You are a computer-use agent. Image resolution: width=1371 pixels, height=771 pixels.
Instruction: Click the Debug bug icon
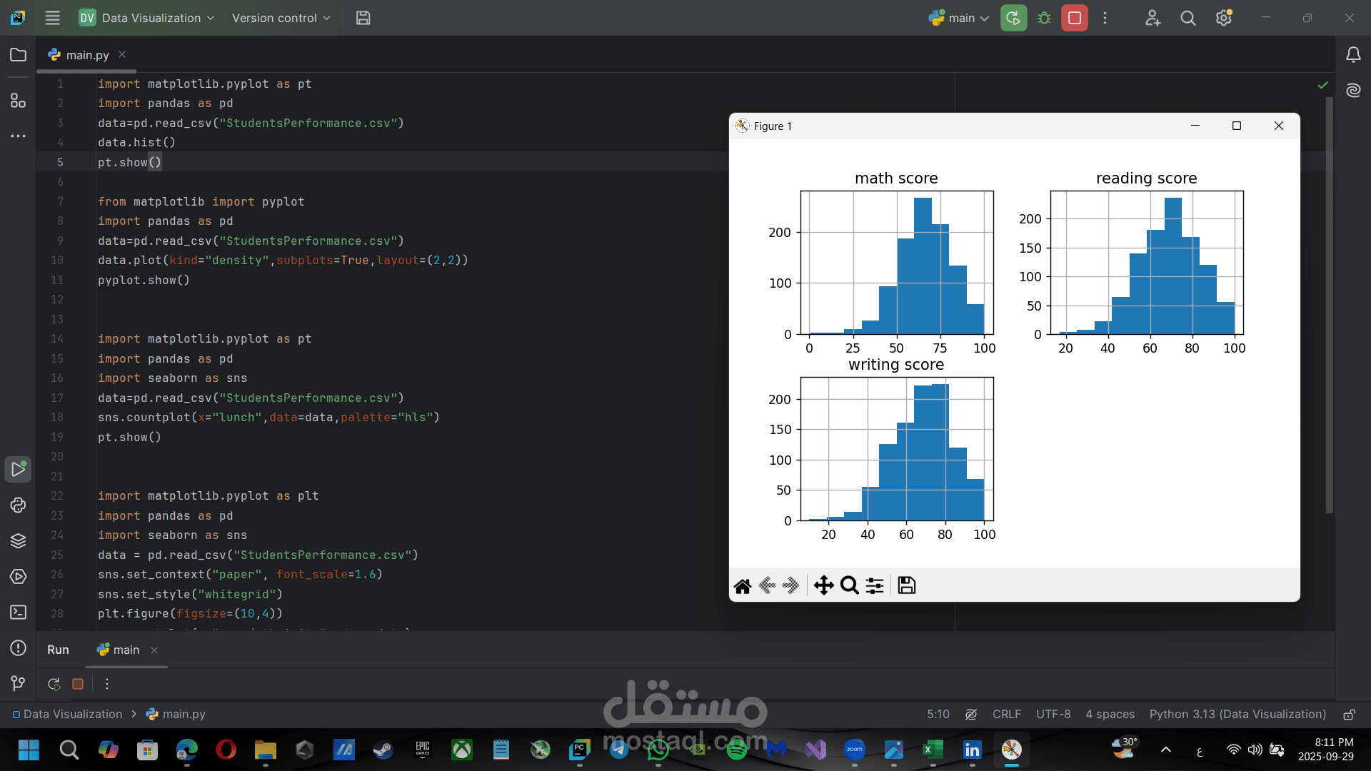[1044, 18]
